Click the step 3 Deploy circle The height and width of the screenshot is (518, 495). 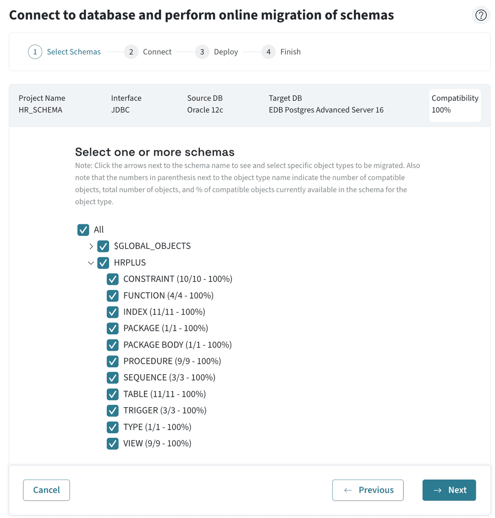pos(202,52)
